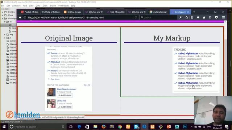232x130 pixels.
Task: Open first CSS, Me and We tab
Action: tap(94, 12)
